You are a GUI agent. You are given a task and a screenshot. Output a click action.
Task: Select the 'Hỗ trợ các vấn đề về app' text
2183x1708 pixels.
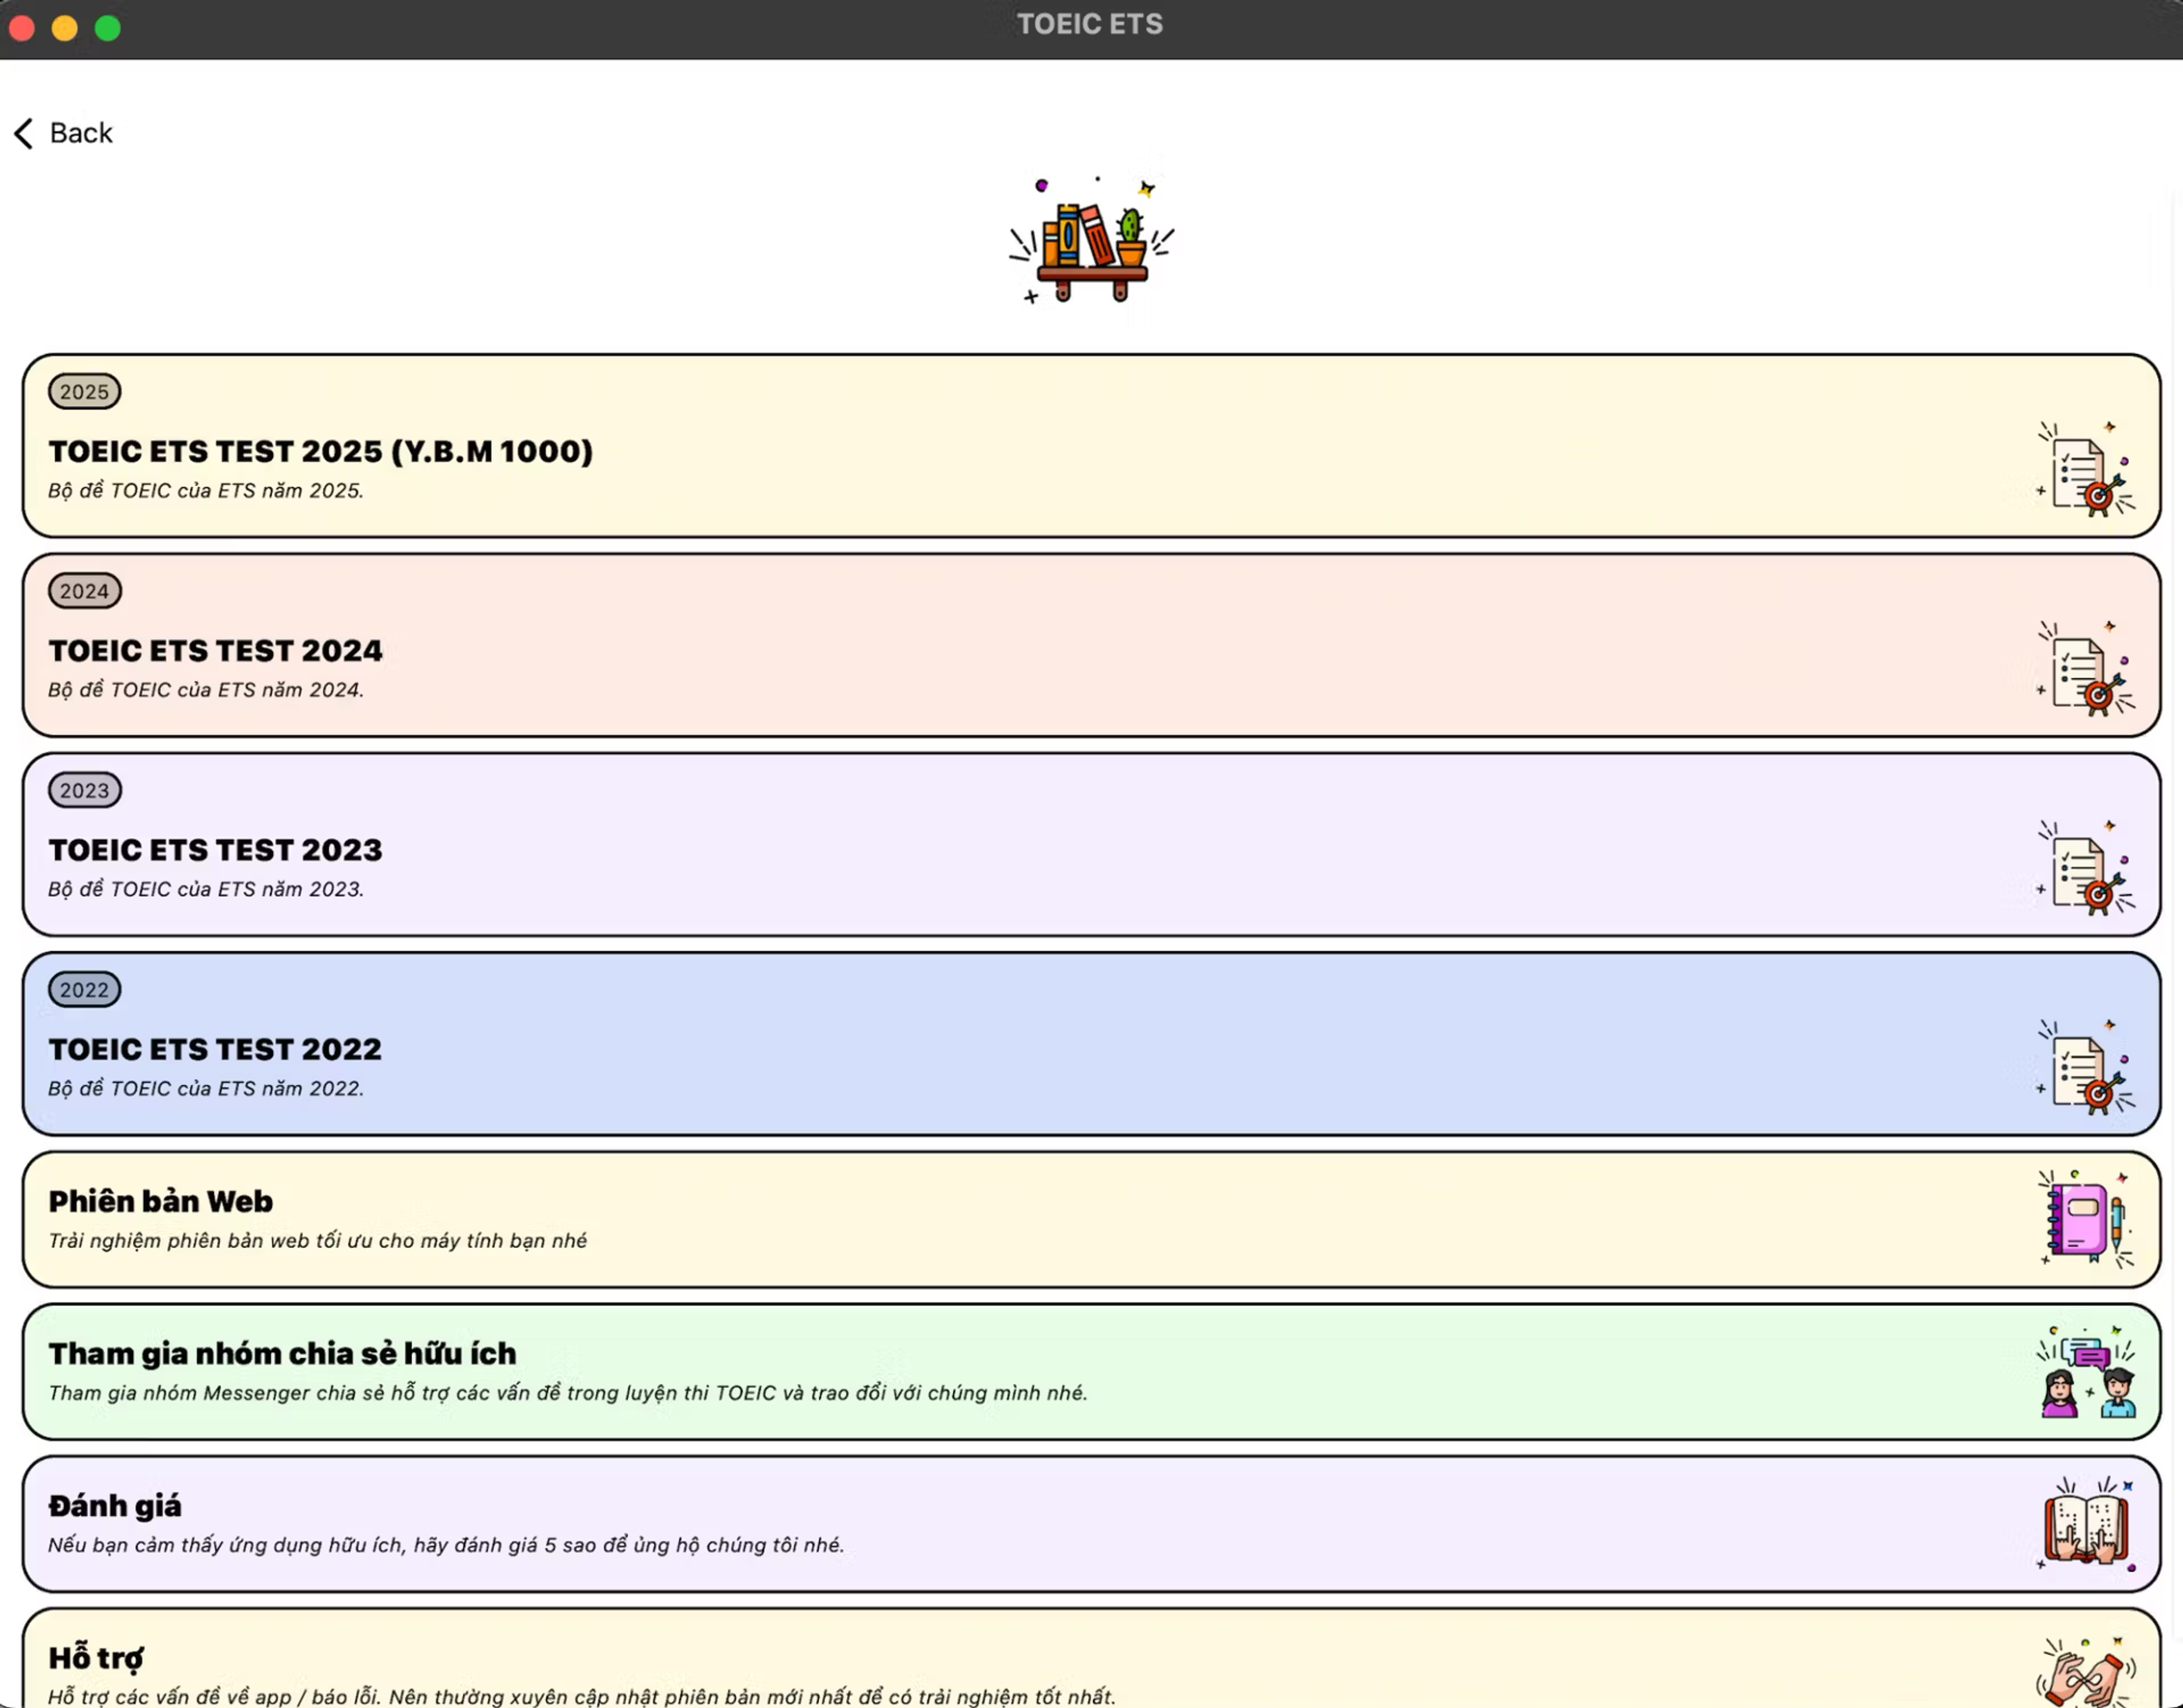point(582,1697)
